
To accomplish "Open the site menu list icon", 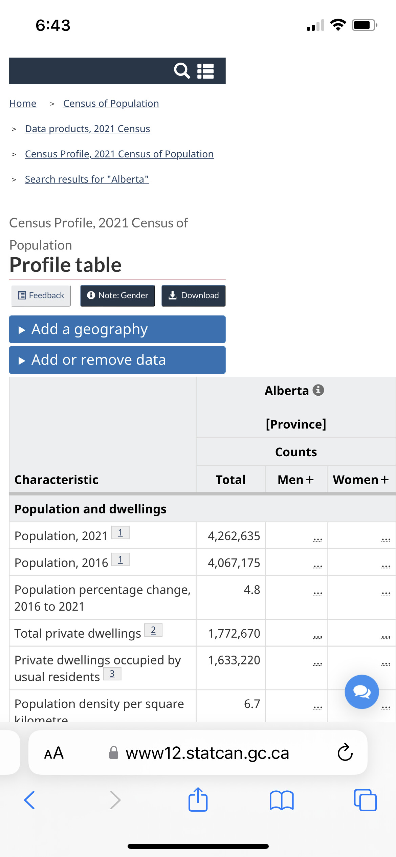I will coord(205,71).
